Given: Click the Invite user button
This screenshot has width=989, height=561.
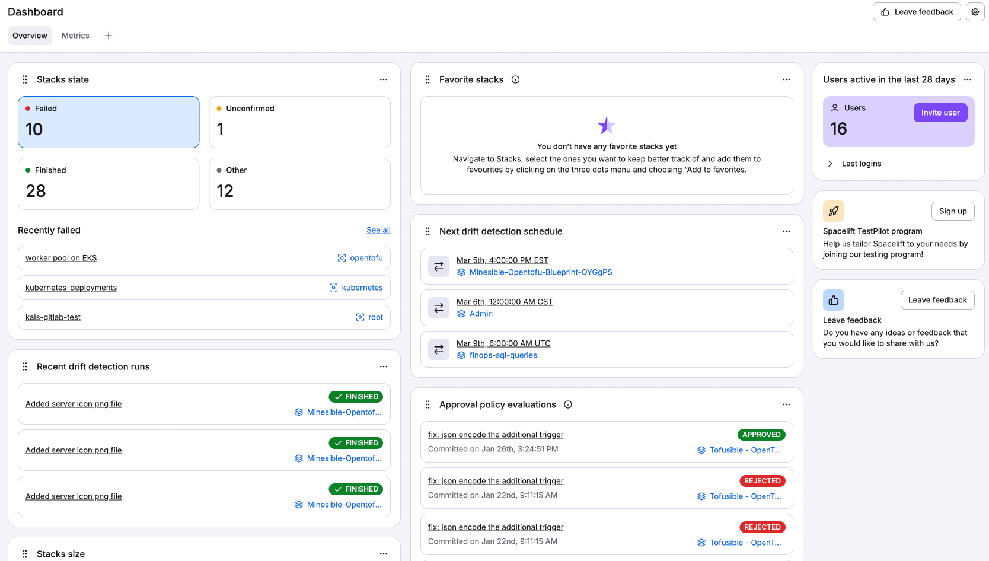Looking at the screenshot, I should [940, 112].
